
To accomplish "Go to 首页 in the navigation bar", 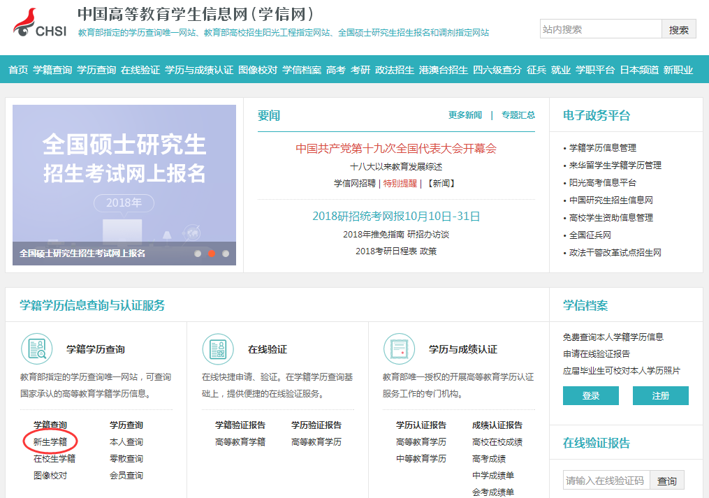I will point(18,70).
